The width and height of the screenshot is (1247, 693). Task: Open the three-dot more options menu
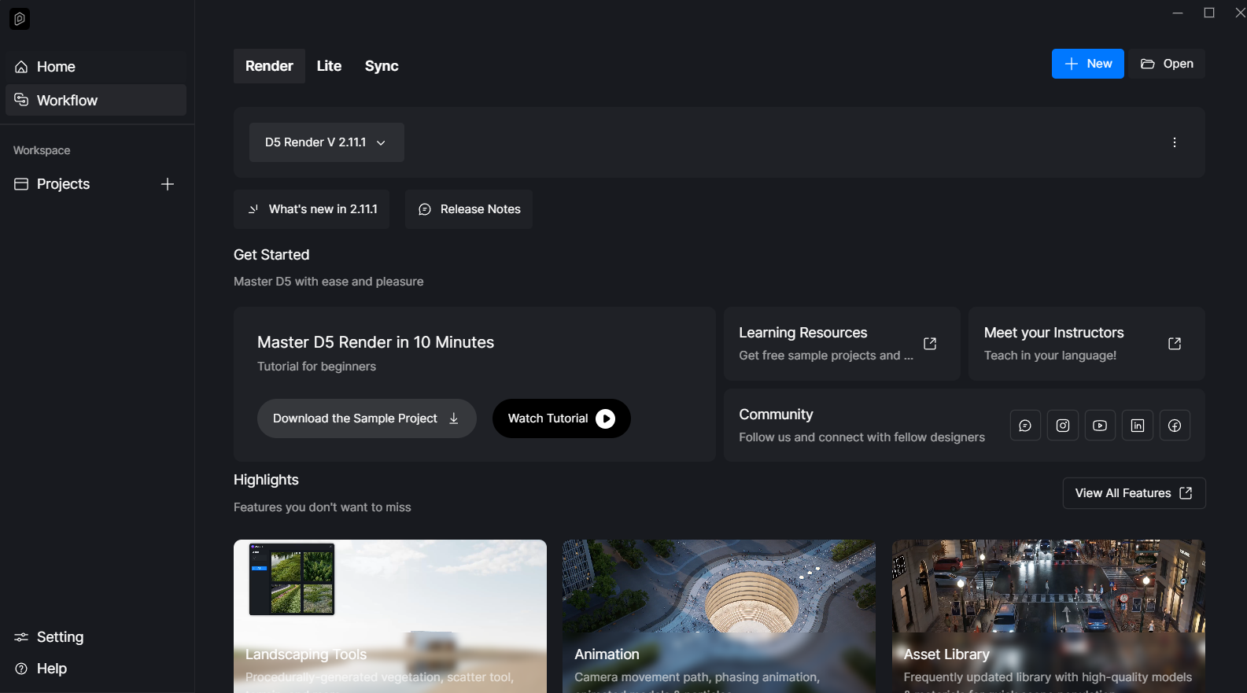tap(1174, 142)
